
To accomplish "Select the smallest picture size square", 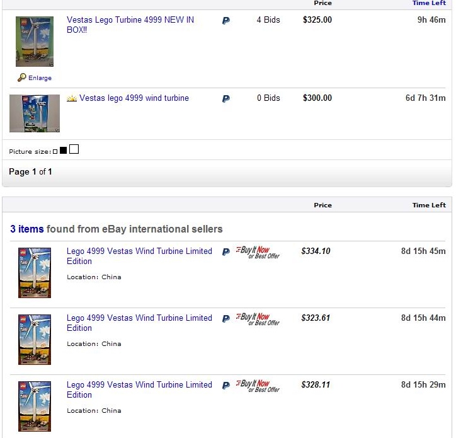I will point(55,152).
